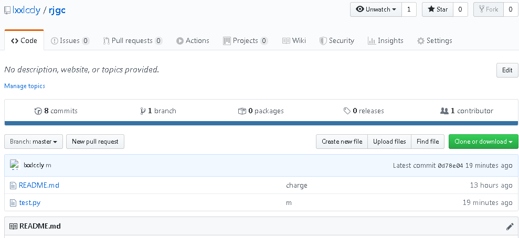Go to the Settings tab
Viewport: 519px width, 238px height.
434,41
